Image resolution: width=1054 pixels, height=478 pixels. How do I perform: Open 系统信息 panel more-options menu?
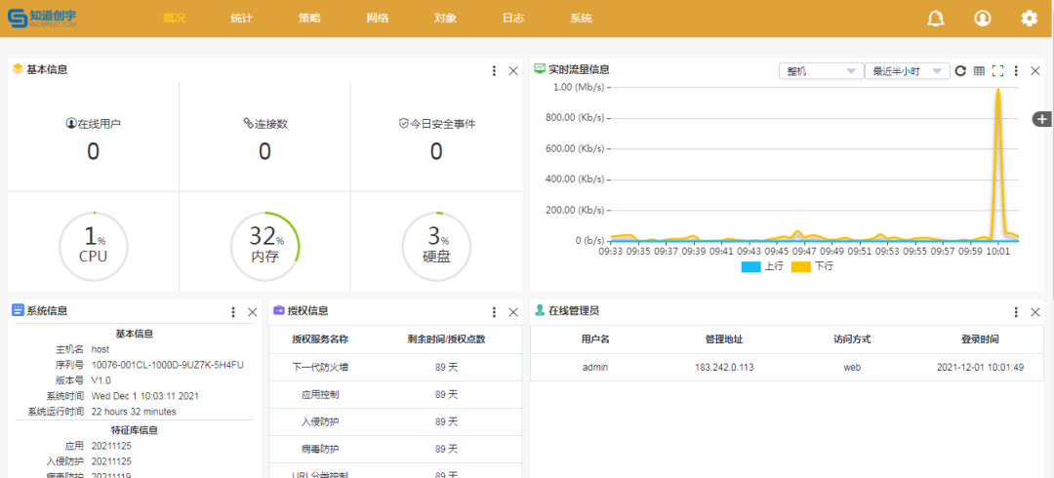tap(233, 312)
